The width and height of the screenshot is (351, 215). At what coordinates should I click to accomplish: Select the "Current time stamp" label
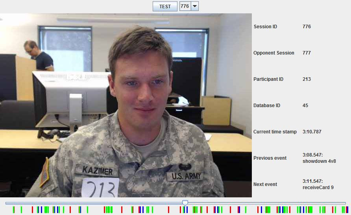(275, 132)
